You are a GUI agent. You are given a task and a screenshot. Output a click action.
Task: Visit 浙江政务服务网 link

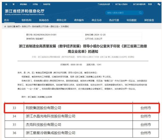139,4
